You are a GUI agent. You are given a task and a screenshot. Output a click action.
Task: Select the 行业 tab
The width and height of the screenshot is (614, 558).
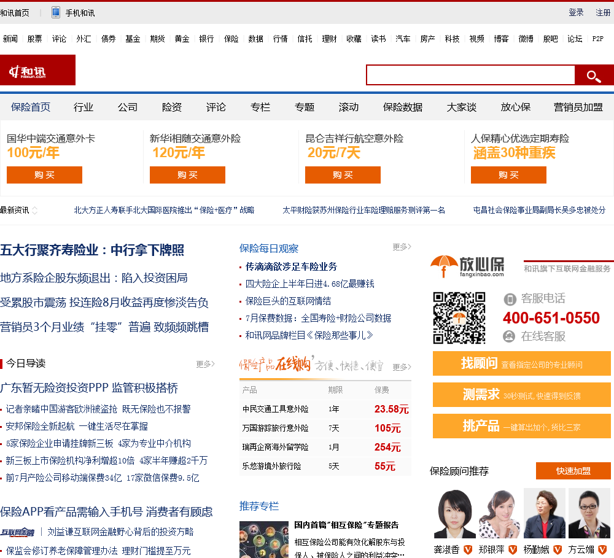[x=84, y=107]
